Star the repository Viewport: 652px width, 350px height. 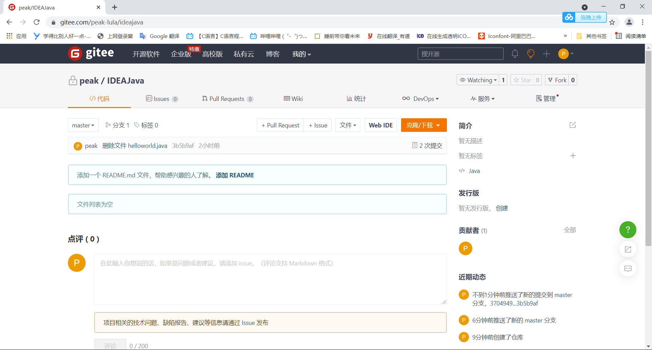tap(523, 80)
